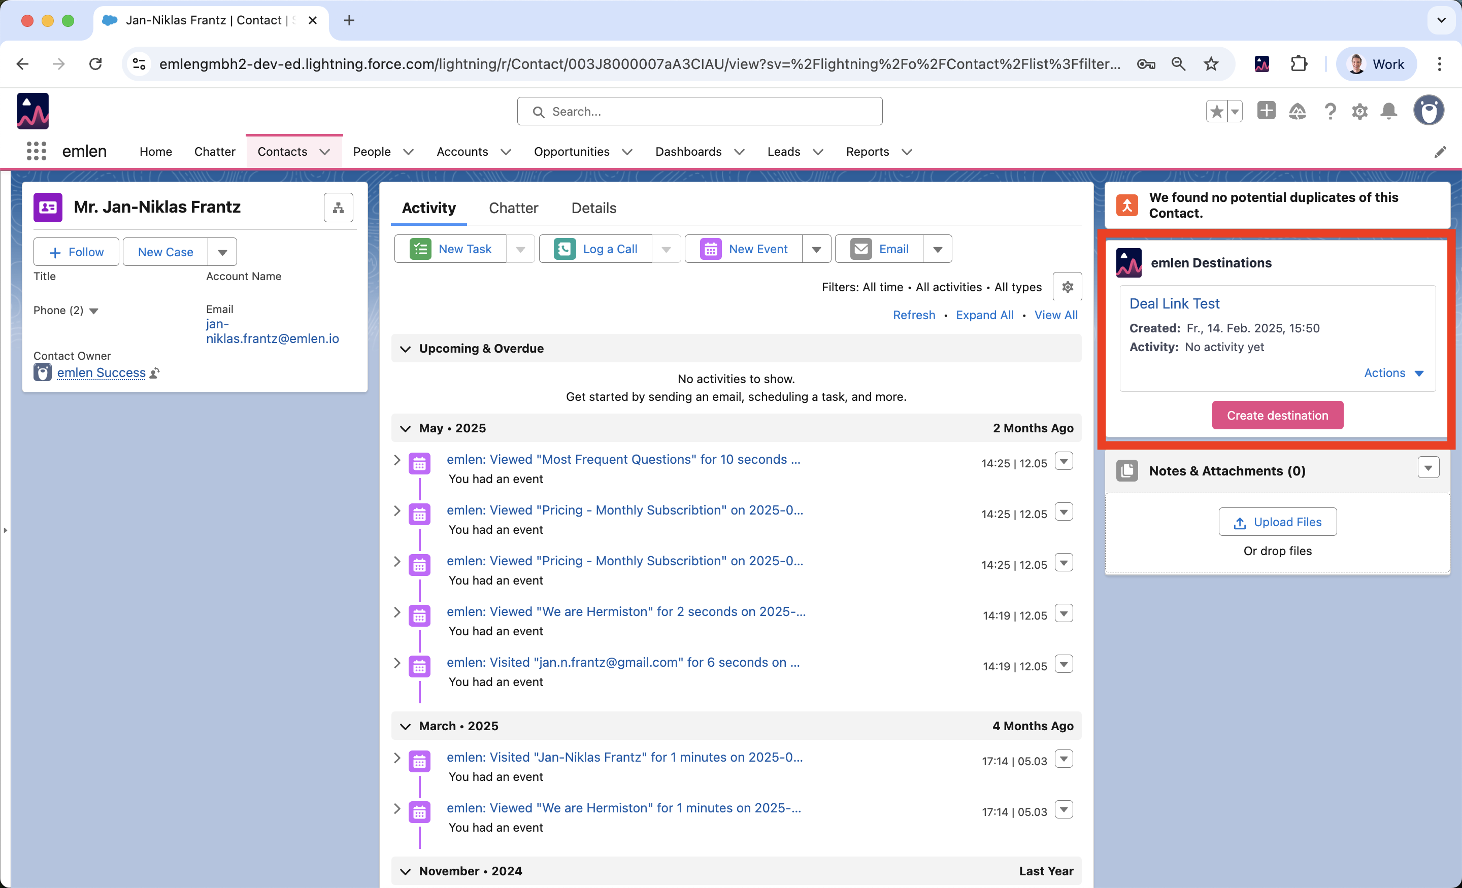Viewport: 1462px width, 888px height.
Task: Open the Phone (2) dropdown
Action: pos(93,311)
